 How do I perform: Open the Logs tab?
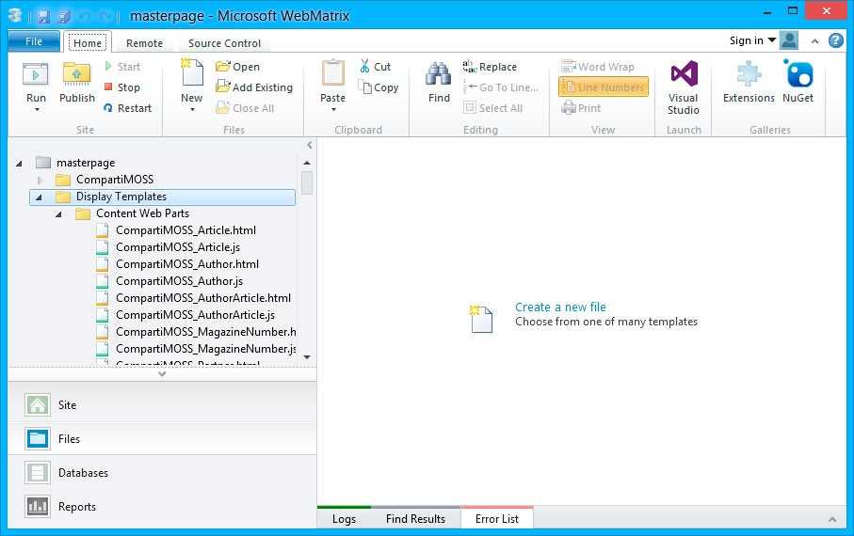[345, 518]
